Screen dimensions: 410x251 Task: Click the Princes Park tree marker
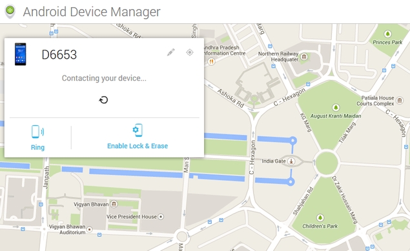tap(387, 34)
